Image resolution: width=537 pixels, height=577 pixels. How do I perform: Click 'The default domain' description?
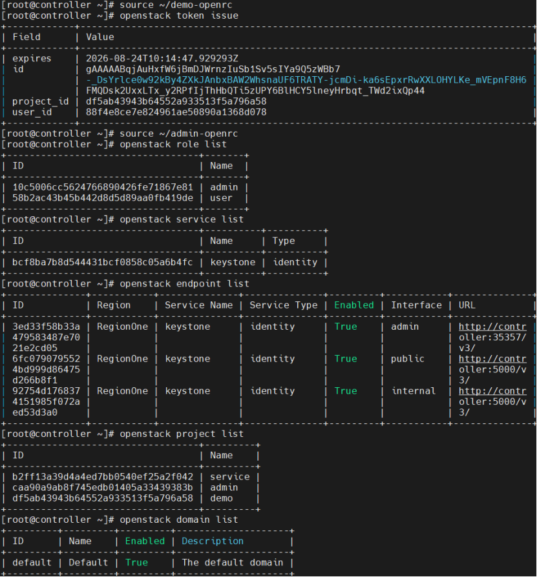(233, 563)
